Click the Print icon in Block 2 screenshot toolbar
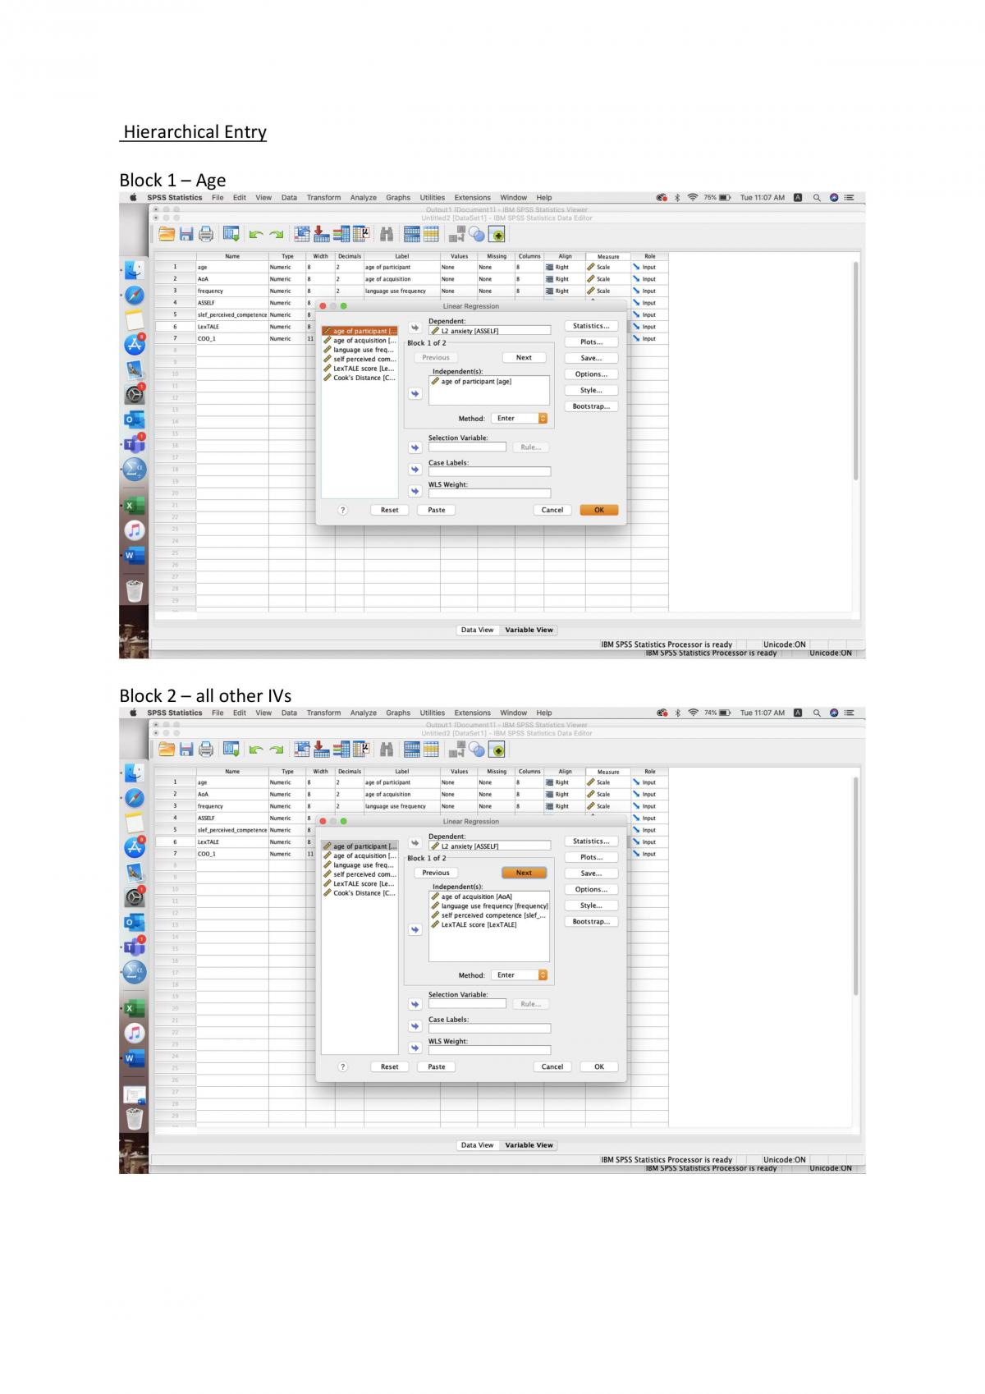Viewport: 985px width, 1394px height. [205, 750]
